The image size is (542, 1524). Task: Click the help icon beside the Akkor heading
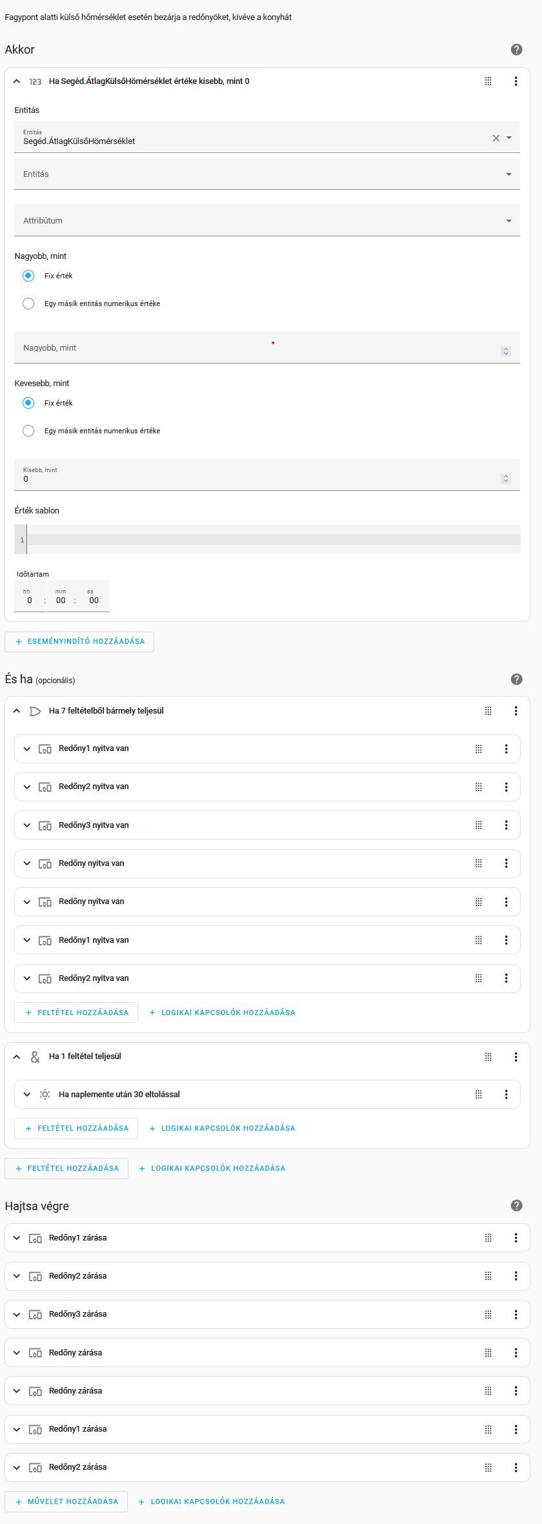(x=516, y=50)
